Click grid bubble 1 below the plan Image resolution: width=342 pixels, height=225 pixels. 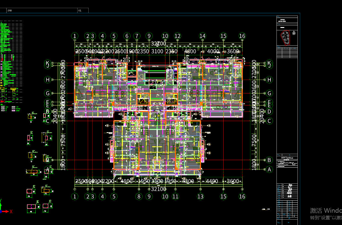75,196
